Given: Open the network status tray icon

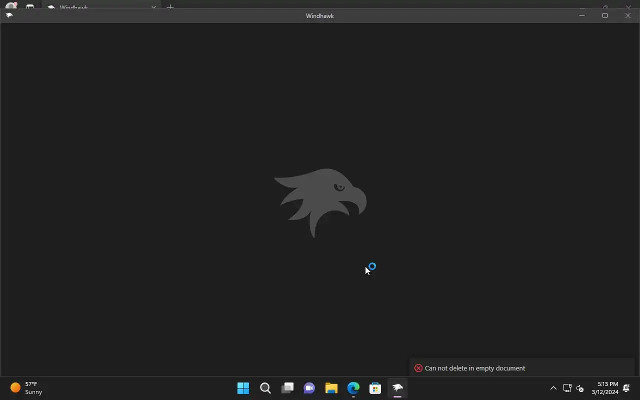Looking at the screenshot, I should tap(567, 388).
